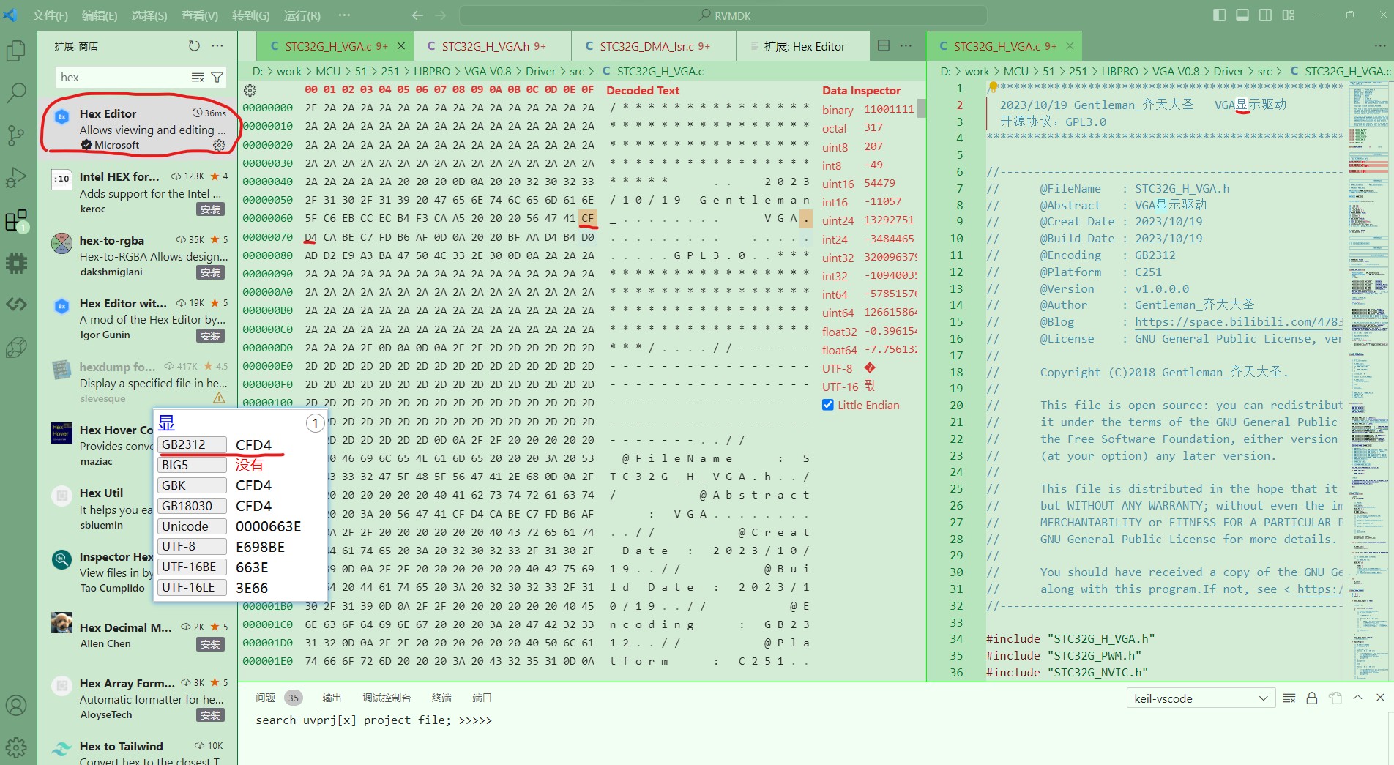Close the right-group STC32G_H_VGA.c tab
Image resolution: width=1394 pixels, height=765 pixels.
click(1070, 46)
